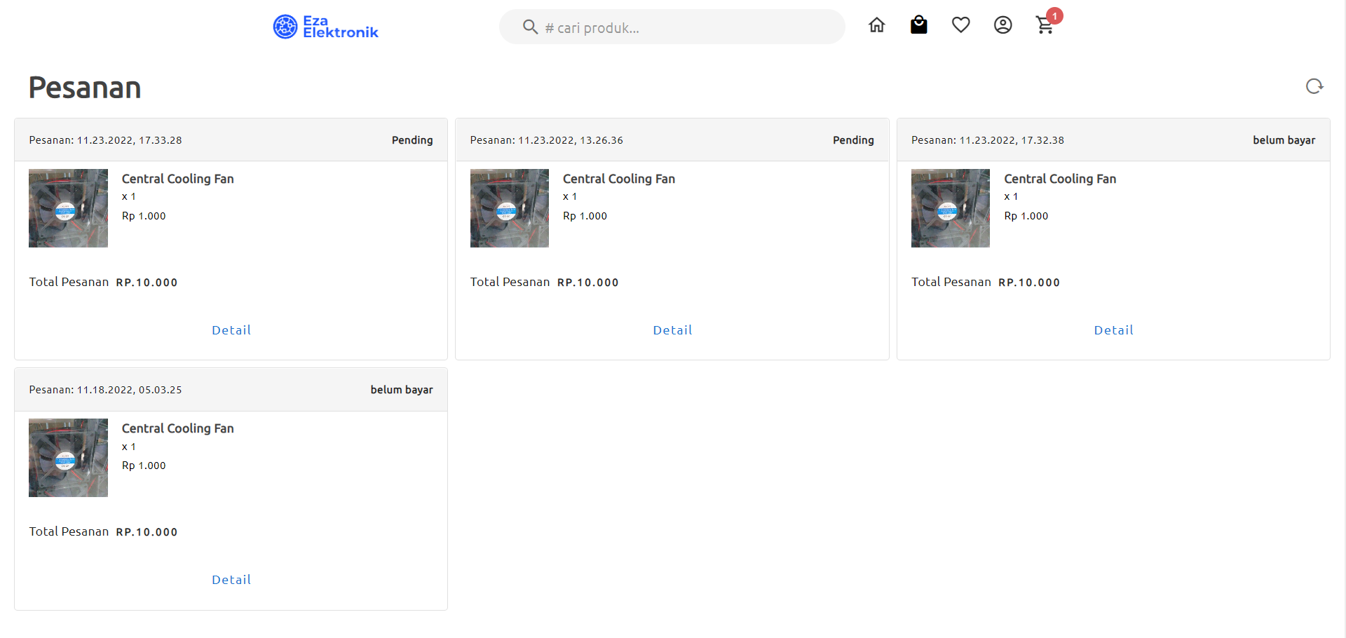Click Rp 1.000 price in order 05.03.25

pos(144,466)
